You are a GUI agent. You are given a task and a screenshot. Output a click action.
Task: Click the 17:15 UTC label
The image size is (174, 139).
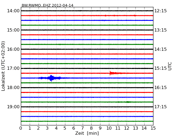pos(161,107)
